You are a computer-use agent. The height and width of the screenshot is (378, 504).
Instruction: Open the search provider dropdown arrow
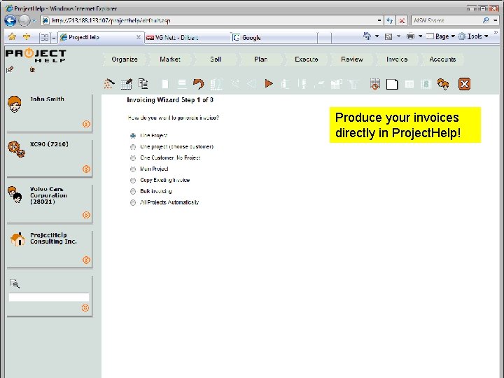pyautogui.click(x=496, y=20)
